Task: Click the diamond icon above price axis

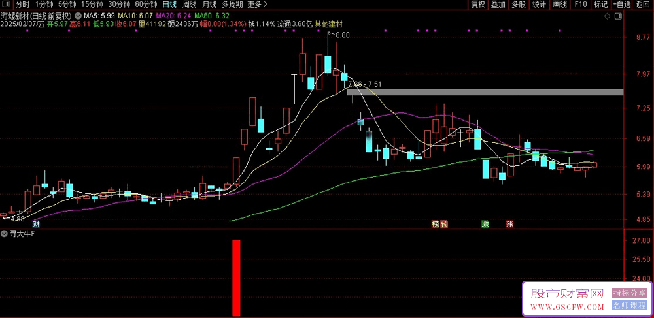Action: coord(608,15)
